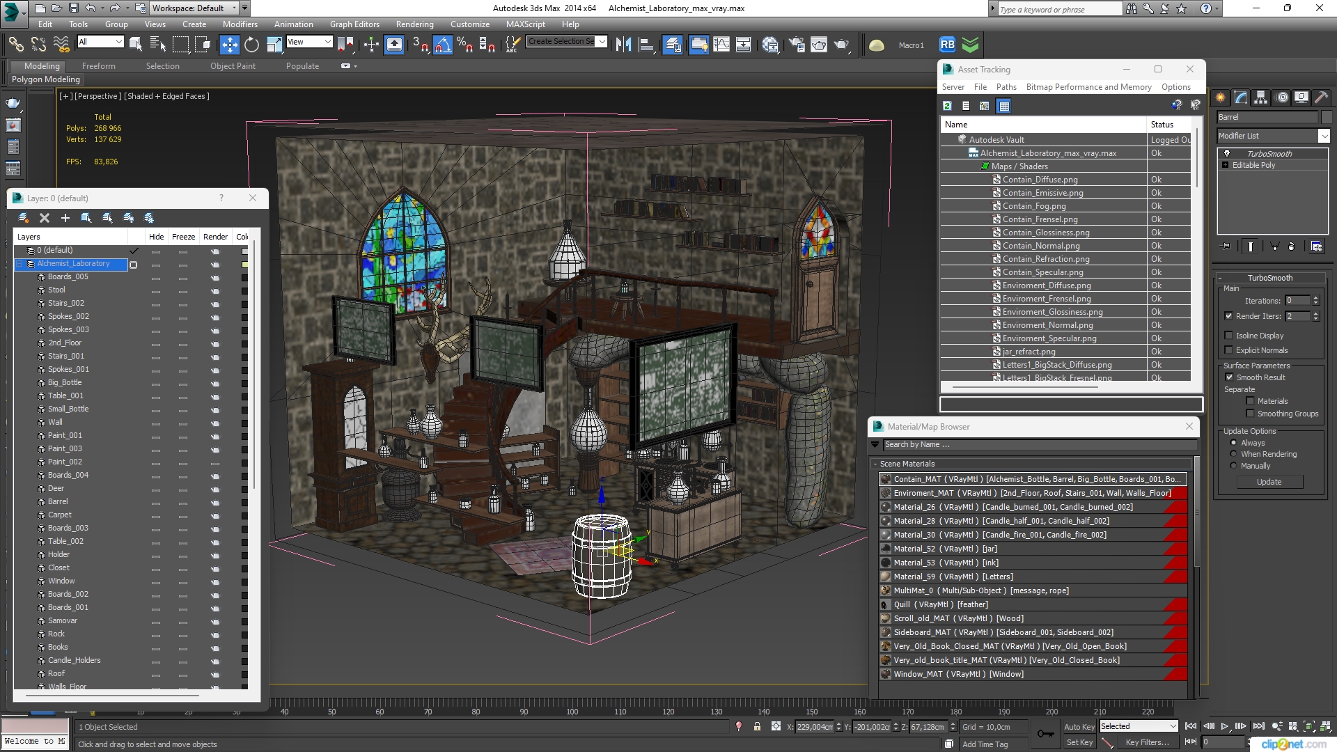The image size is (1337, 752).
Task: Enable Separate by Smoothing Groups
Action: [x=1250, y=414]
